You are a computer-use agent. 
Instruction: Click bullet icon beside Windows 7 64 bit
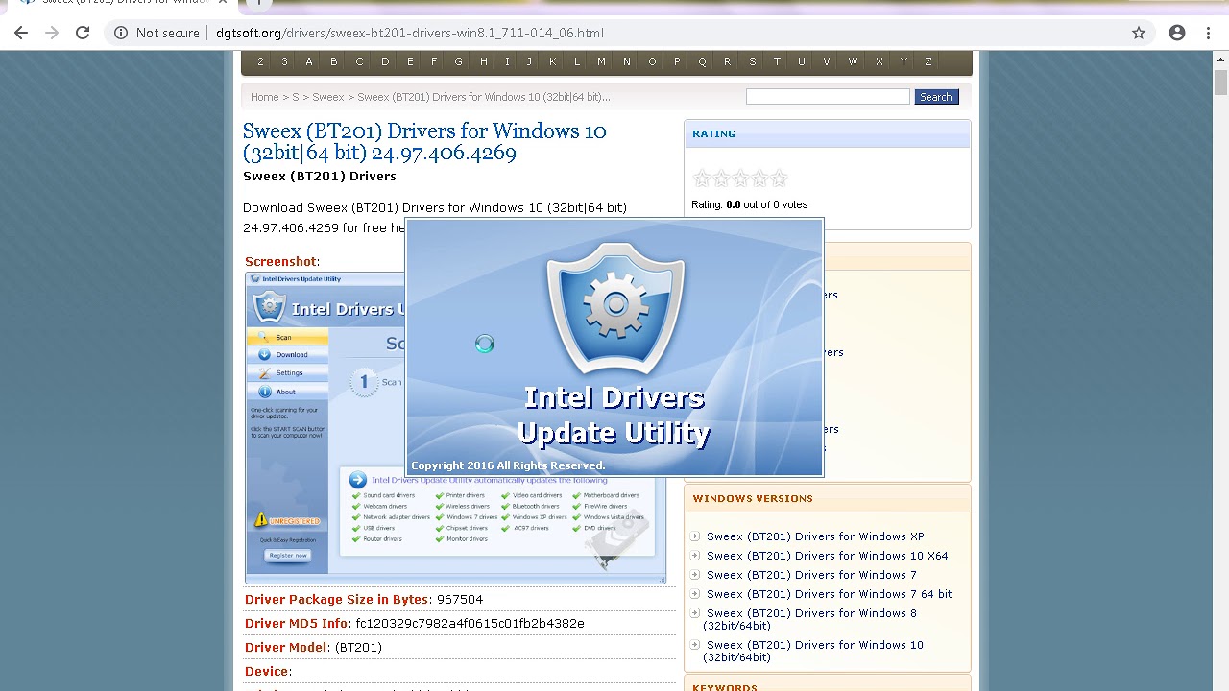click(695, 594)
